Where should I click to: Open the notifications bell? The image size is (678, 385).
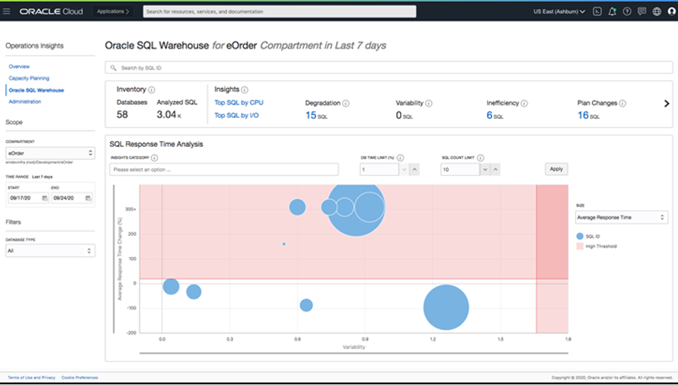[611, 12]
